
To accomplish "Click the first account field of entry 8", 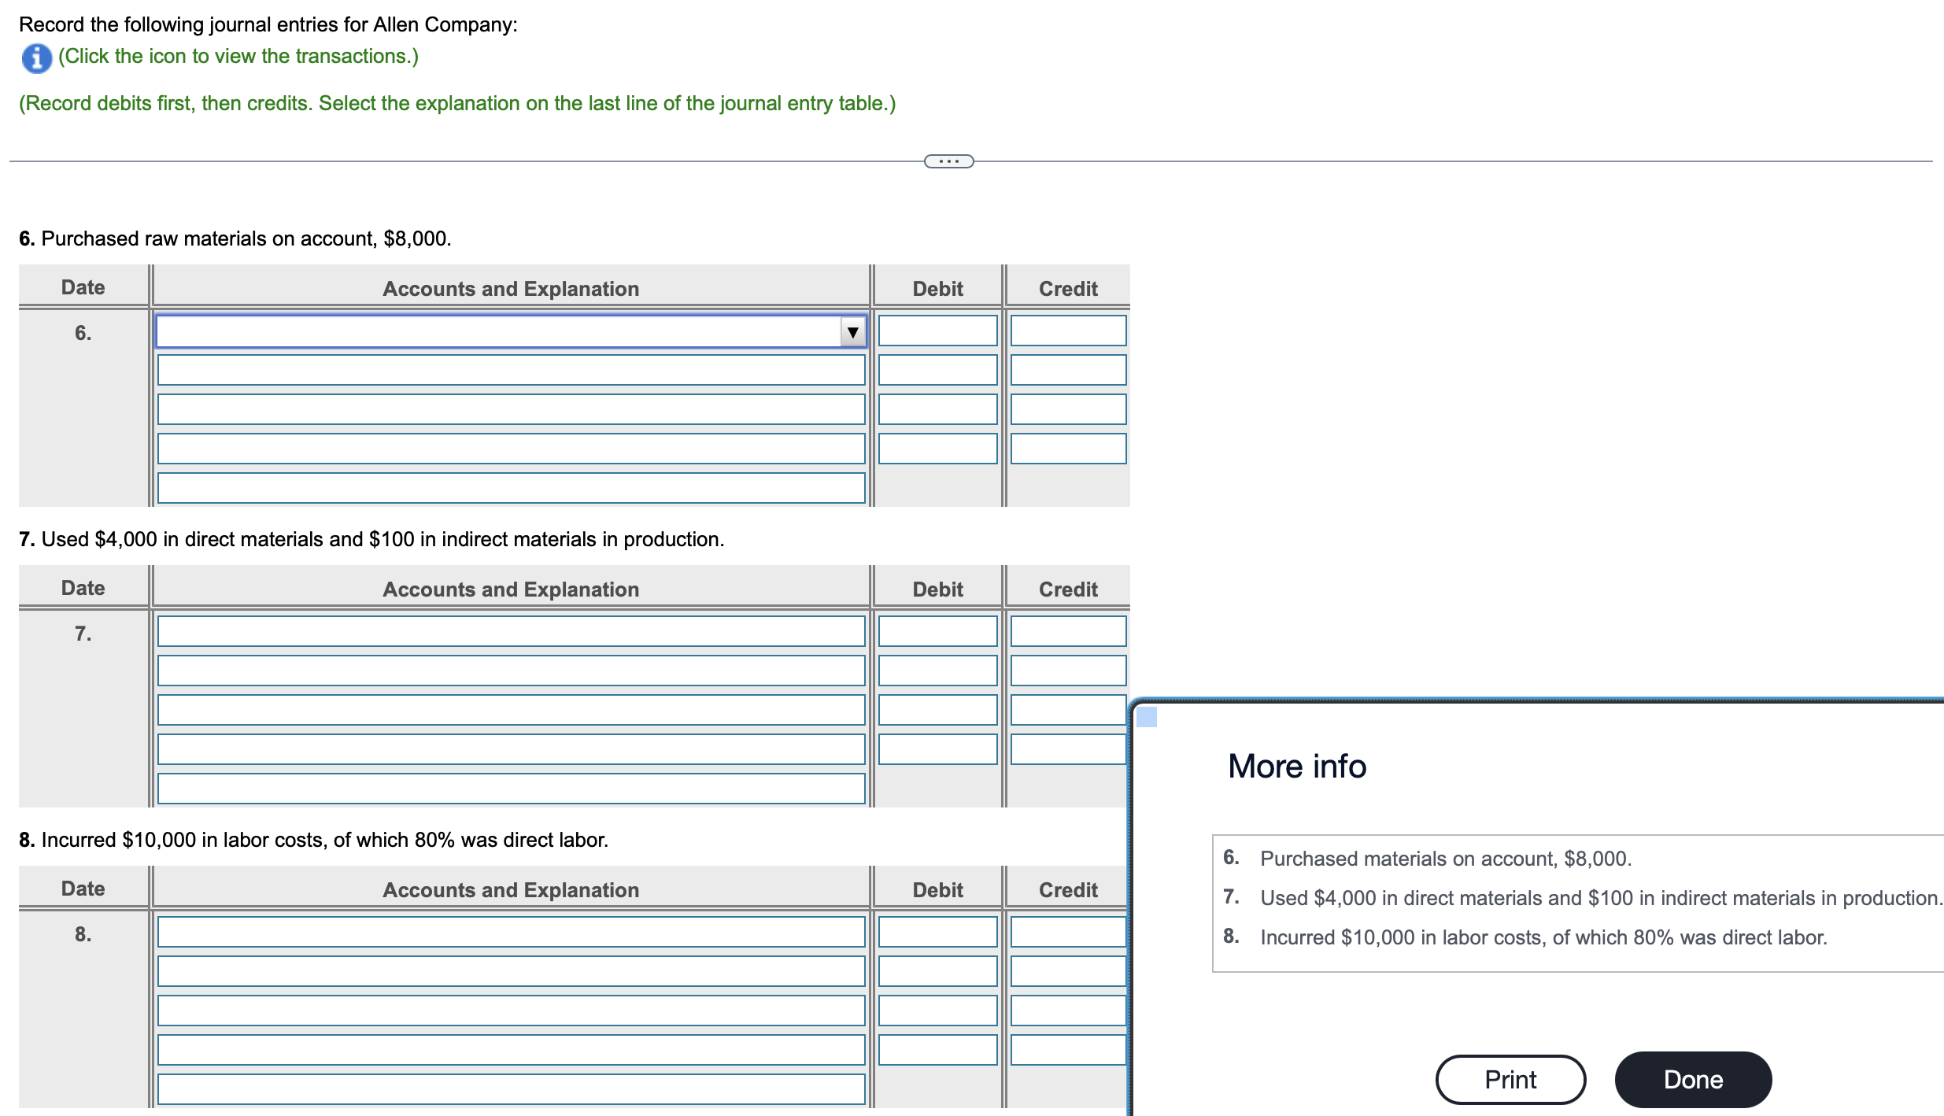I will pyautogui.click(x=511, y=932).
